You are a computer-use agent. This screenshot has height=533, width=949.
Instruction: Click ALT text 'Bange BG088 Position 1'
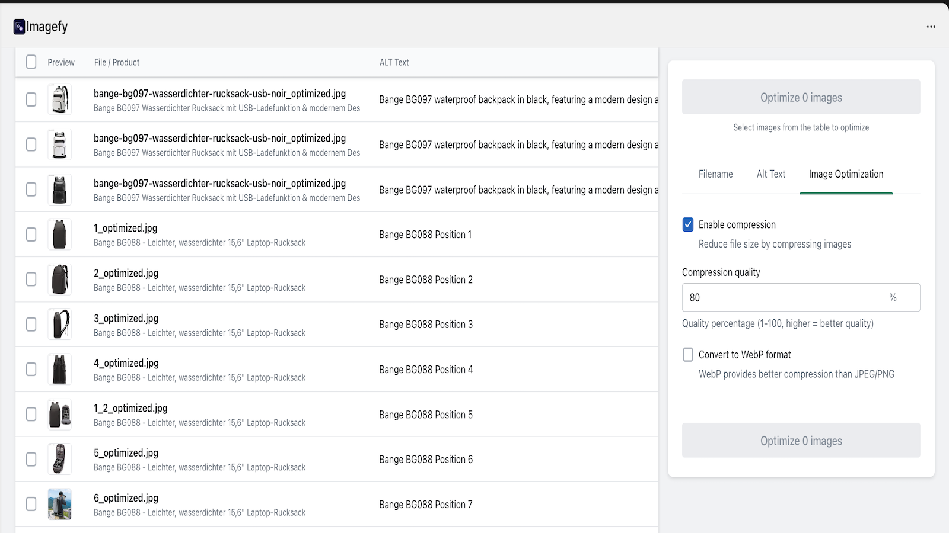425,235
